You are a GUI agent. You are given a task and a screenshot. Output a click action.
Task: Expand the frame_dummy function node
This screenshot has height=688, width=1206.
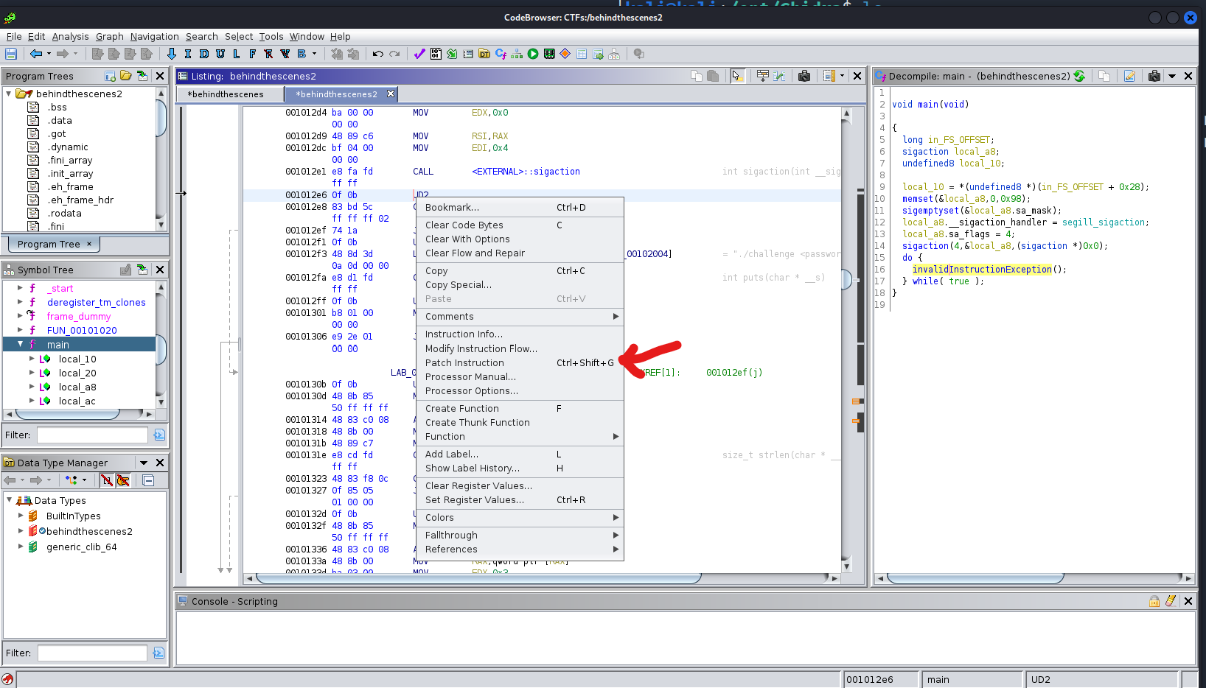pos(20,316)
